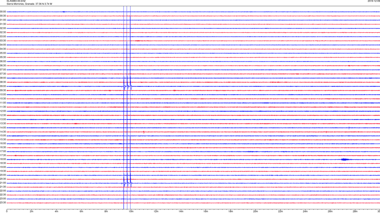
Task: Select the 20:00 trace time label
Action: [x=3, y=175]
